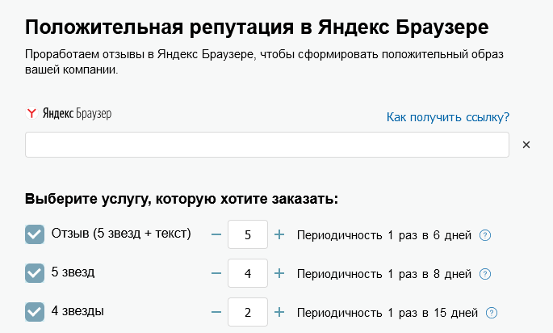Click the Яндекс Браузер logo
Viewport: 553px width, 333px height.
pos(69,114)
